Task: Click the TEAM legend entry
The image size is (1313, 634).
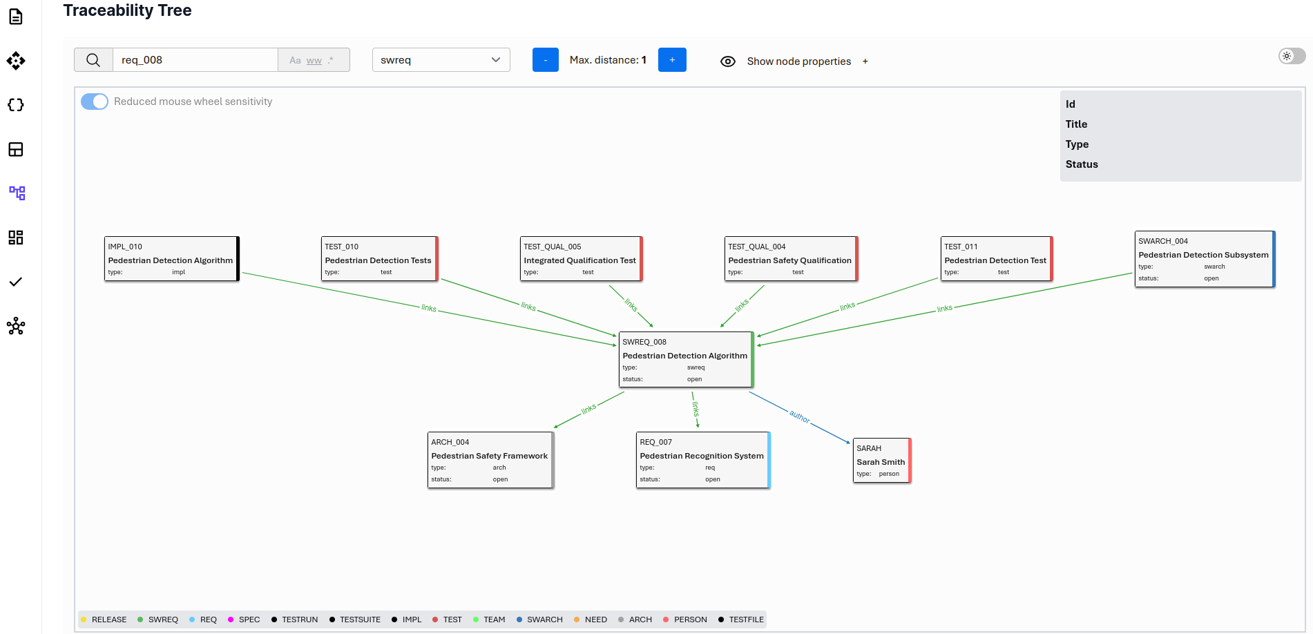Action: 489,619
